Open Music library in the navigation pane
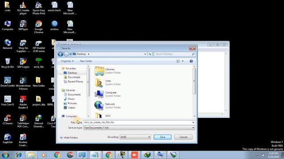The image size is (284, 159). click(69, 99)
